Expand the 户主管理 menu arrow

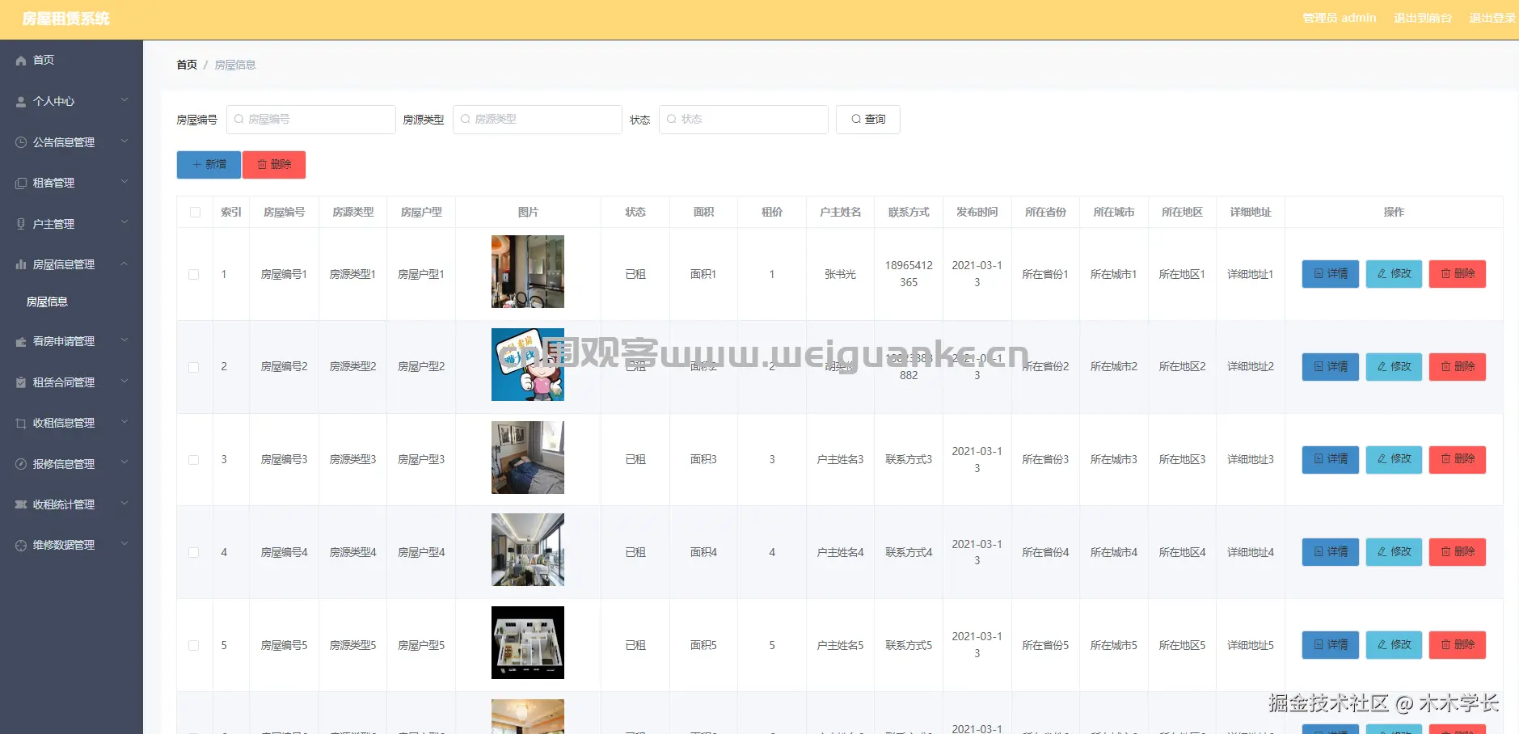(124, 222)
